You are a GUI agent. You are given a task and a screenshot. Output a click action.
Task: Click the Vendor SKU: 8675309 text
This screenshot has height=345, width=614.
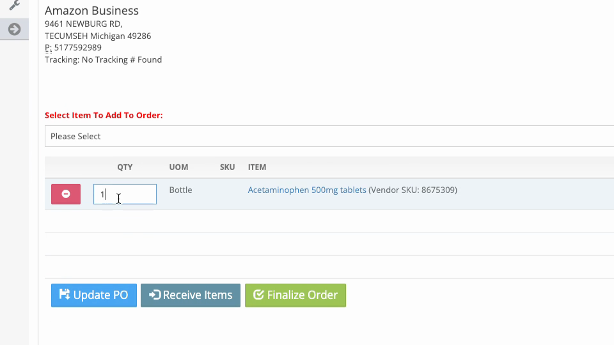pos(413,190)
